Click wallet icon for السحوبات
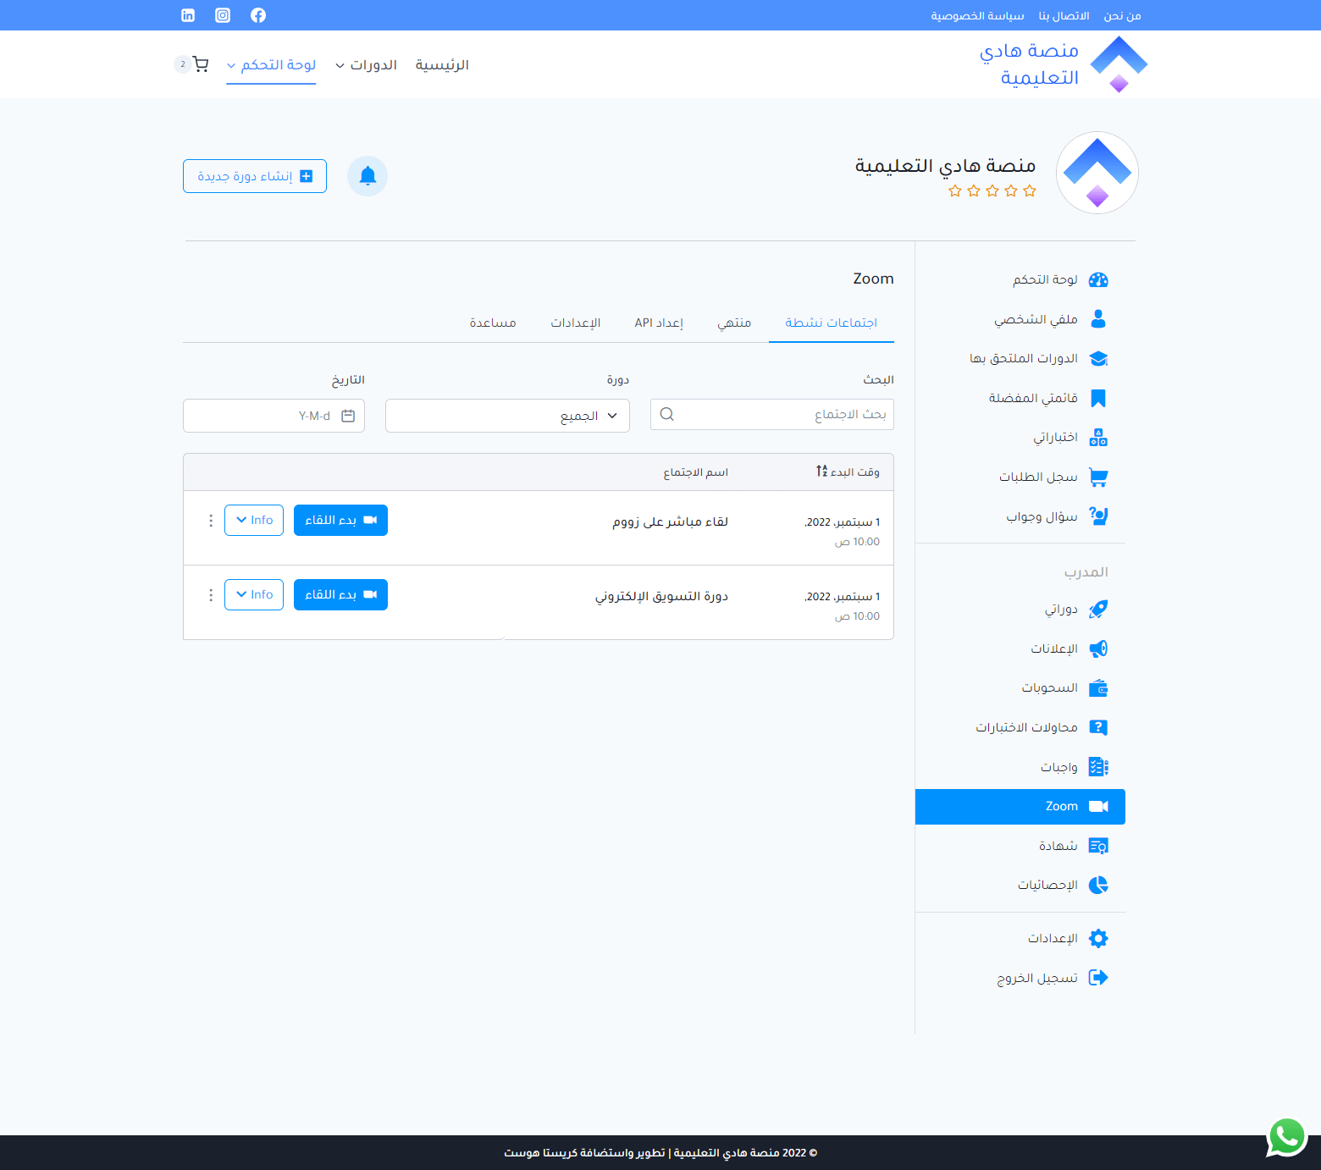Image resolution: width=1321 pixels, height=1170 pixels. click(1098, 688)
